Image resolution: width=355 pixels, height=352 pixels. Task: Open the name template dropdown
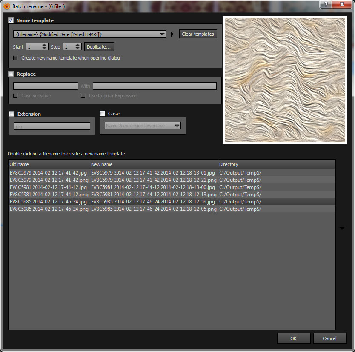[x=89, y=34]
